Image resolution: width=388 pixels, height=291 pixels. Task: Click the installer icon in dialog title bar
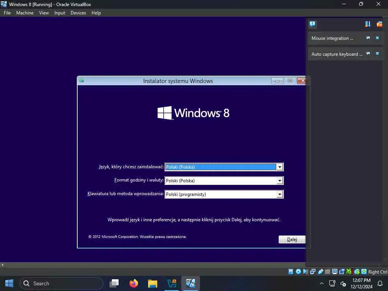(x=82, y=80)
